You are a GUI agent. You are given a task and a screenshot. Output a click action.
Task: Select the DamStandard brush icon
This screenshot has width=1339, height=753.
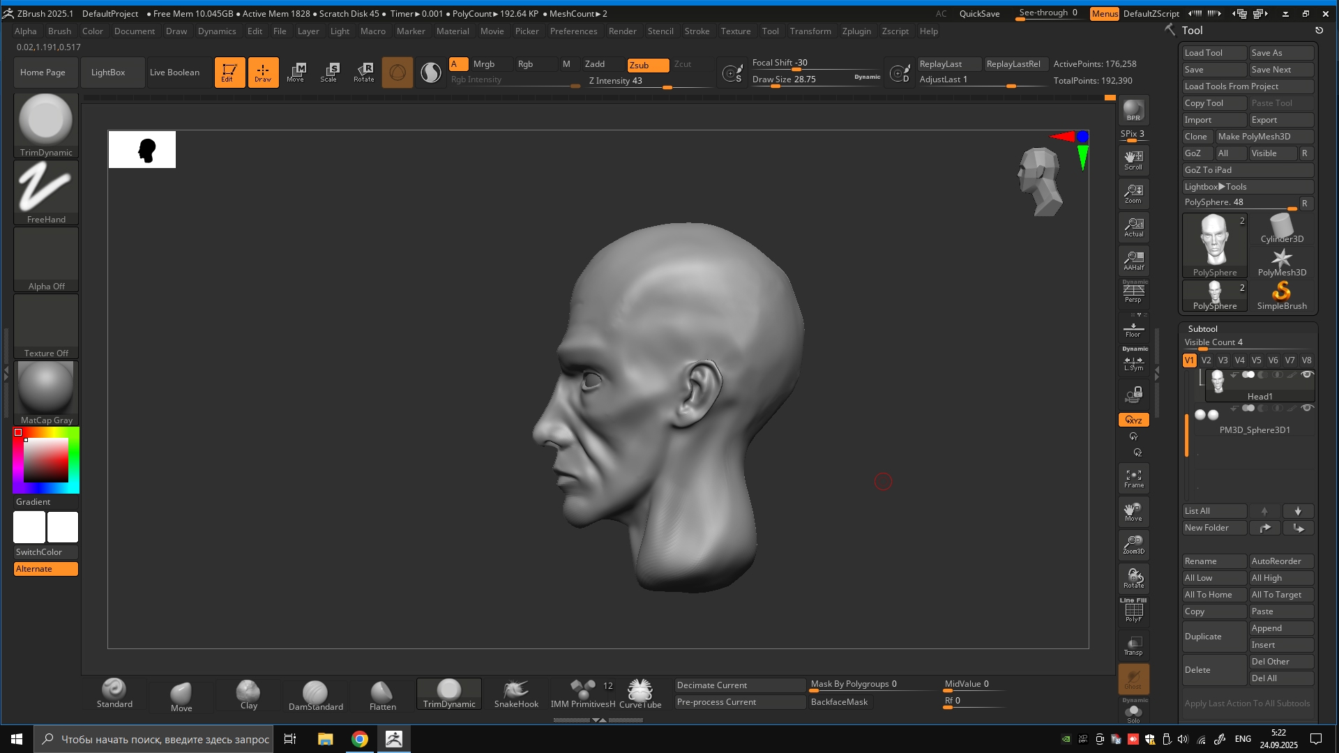click(315, 694)
